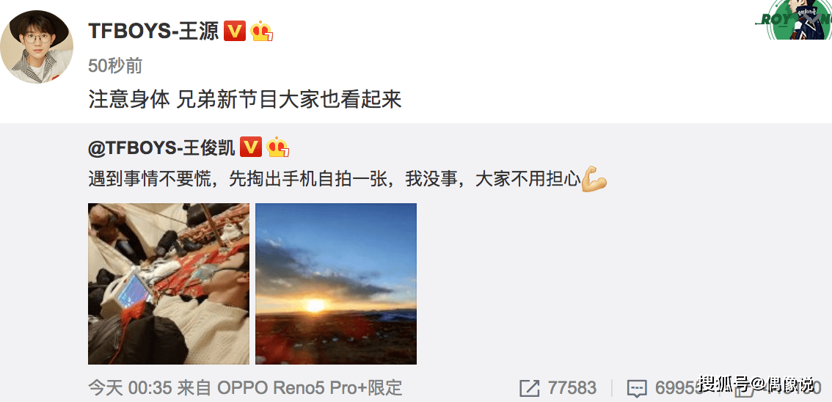Image resolution: width=832 pixels, height=402 pixels.
Task: Open comments via the speech bubble icon
Action: [637, 389]
